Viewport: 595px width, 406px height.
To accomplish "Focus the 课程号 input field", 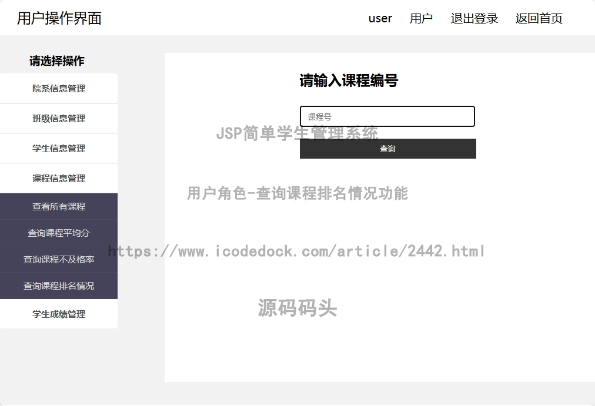I will tap(387, 116).
